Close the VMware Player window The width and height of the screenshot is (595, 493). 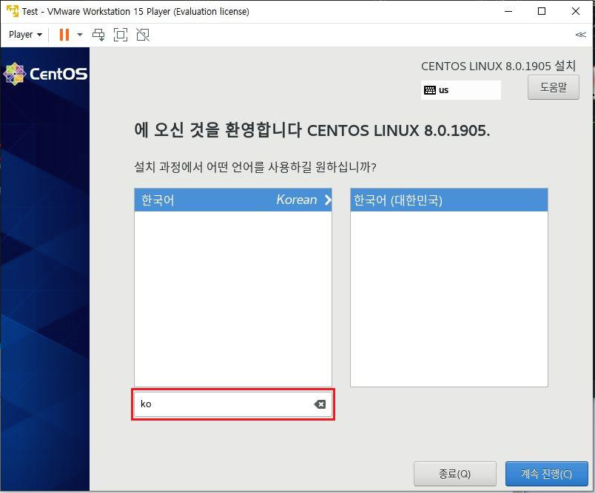pyautogui.click(x=576, y=11)
